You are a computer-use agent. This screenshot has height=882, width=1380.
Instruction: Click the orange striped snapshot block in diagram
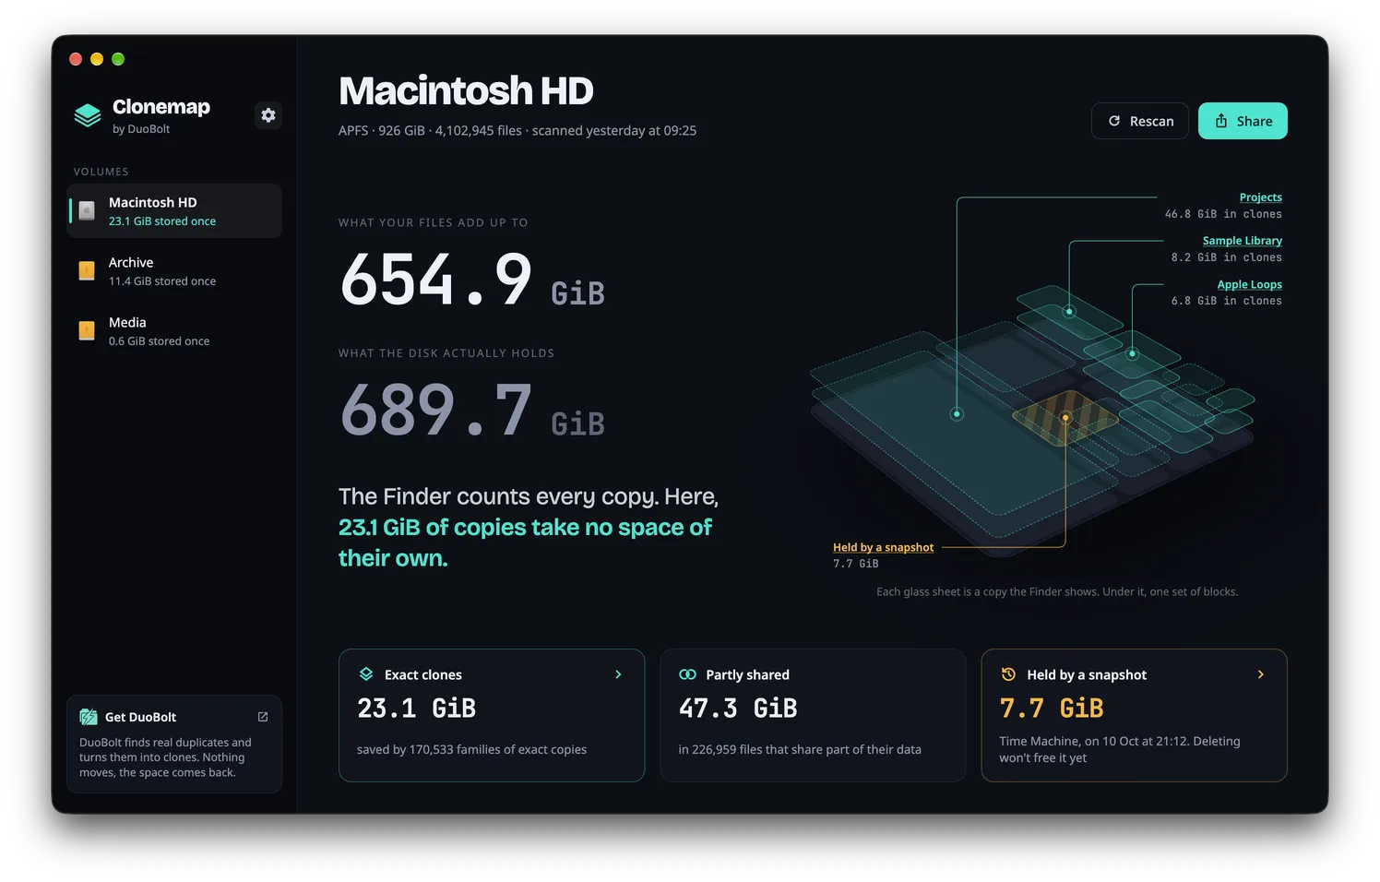pos(1065,417)
